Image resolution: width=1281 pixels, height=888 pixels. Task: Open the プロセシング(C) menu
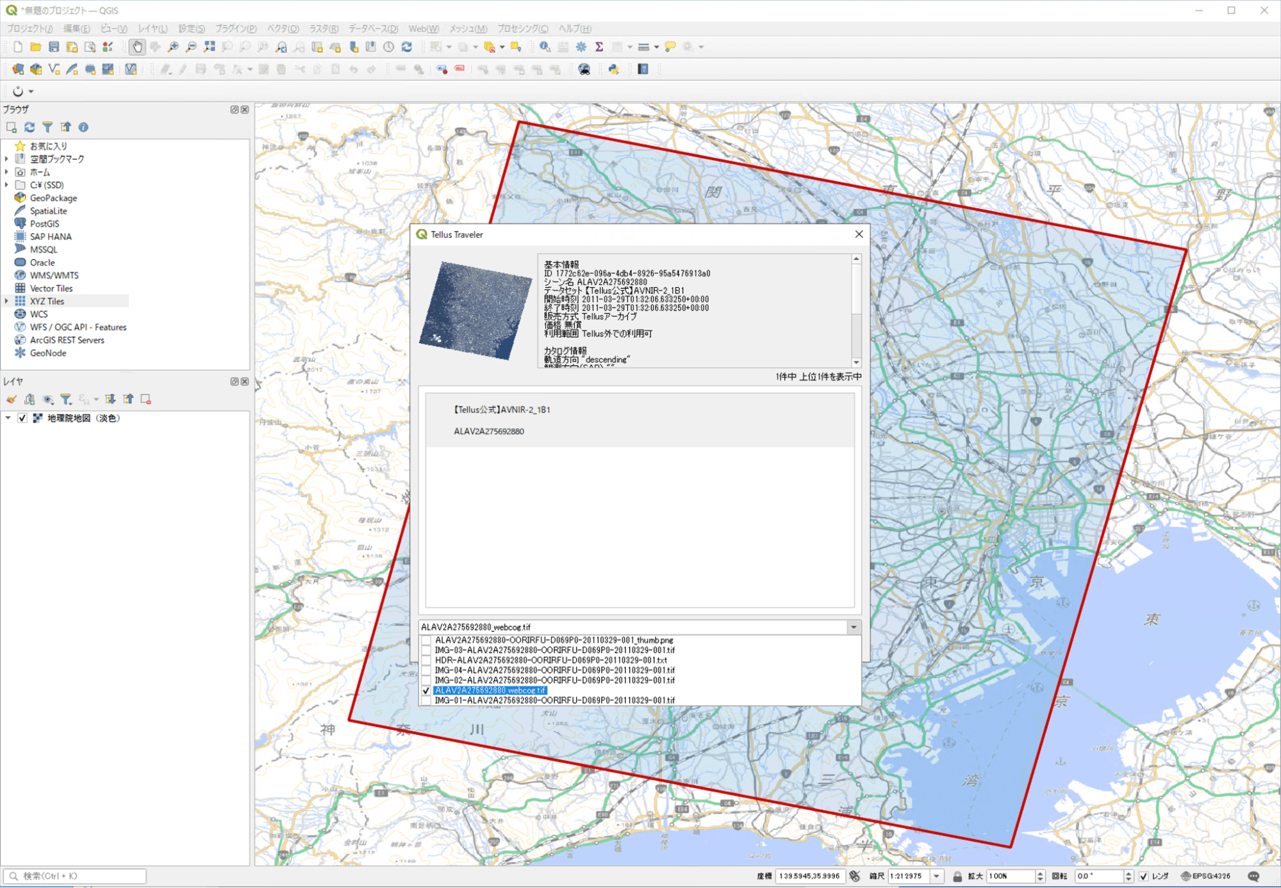pos(522,28)
